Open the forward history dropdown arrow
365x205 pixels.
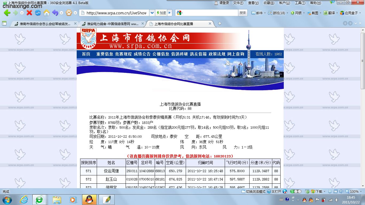(x=22, y=13)
